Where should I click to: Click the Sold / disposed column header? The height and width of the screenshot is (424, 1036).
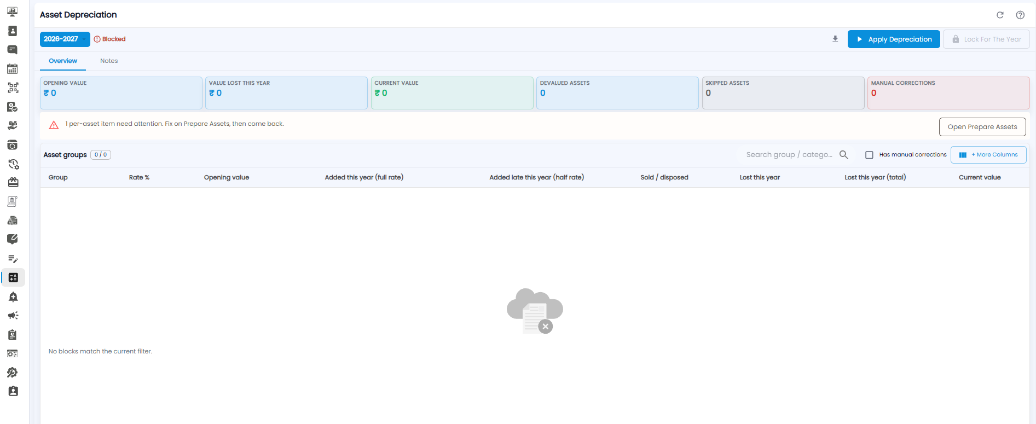tap(664, 177)
